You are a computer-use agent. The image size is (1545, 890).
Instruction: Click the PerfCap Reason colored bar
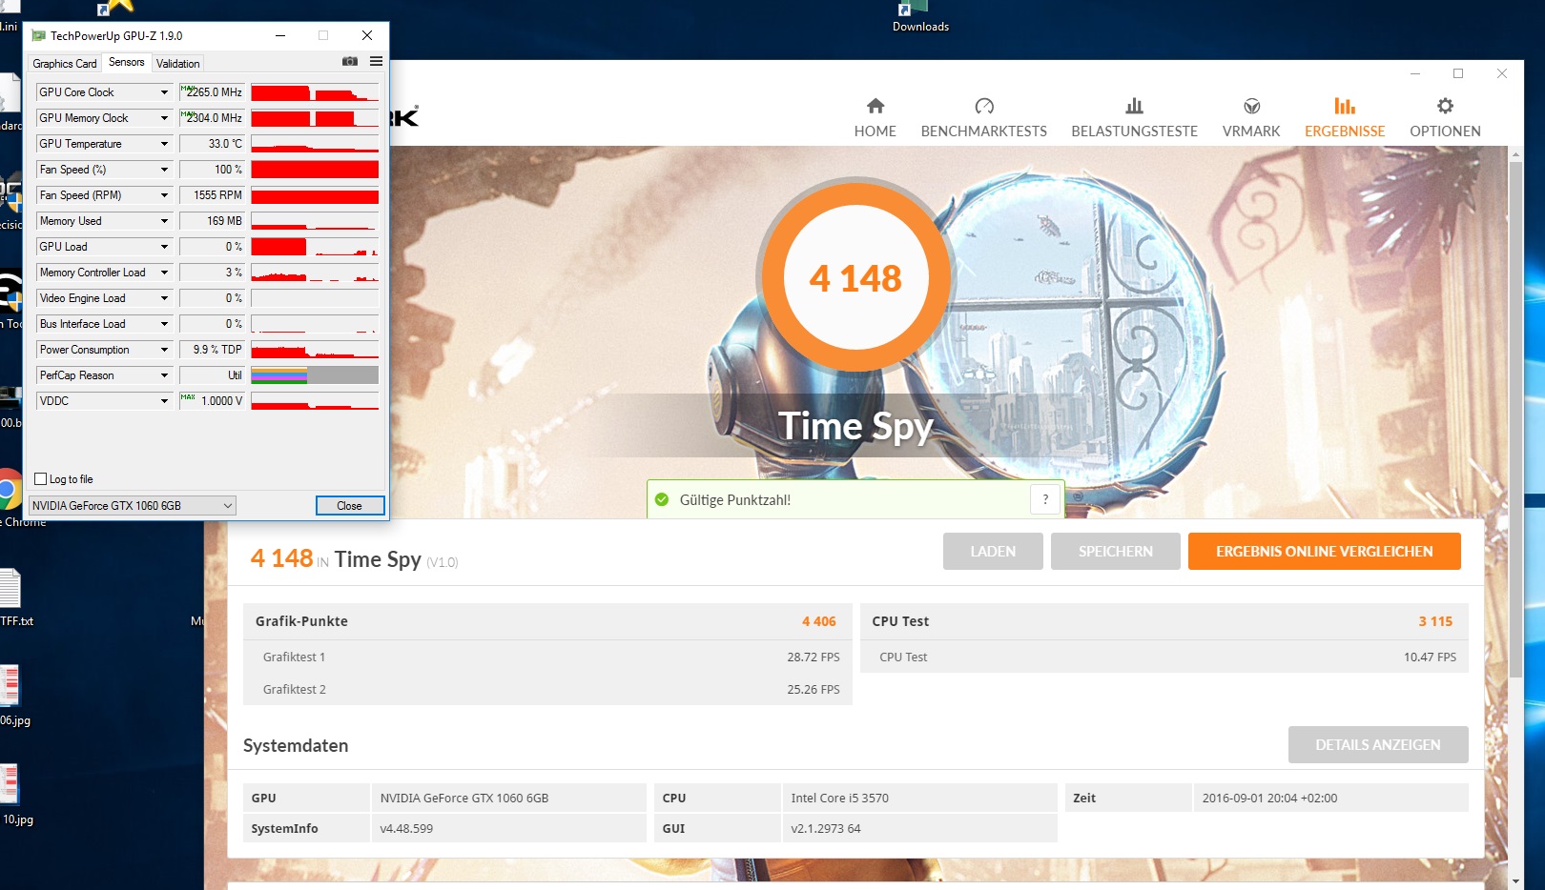[x=315, y=375]
